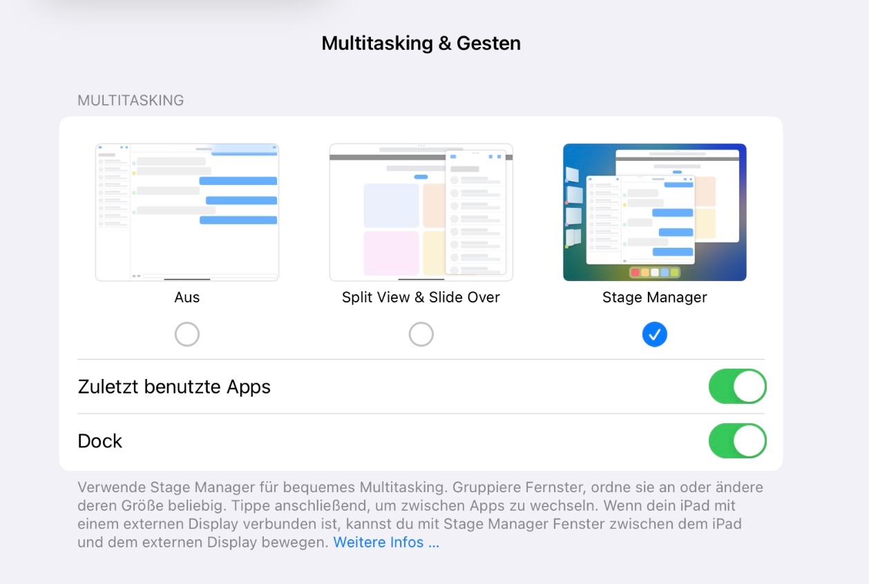Click the Multitasking & Gesten title

coord(421,43)
